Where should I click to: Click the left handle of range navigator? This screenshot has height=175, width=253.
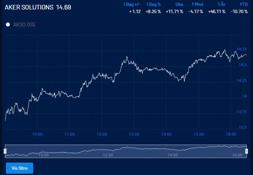tap(5, 151)
